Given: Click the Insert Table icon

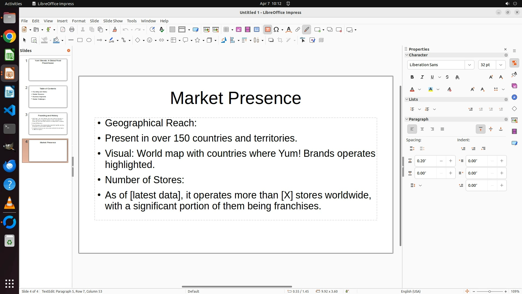Looking at the screenshot, I should click(x=226, y=30).
